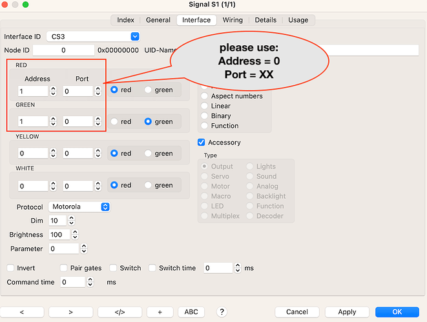Click the Switch time ms stepper
Screen dimensions: 427x322
[238, 268]
